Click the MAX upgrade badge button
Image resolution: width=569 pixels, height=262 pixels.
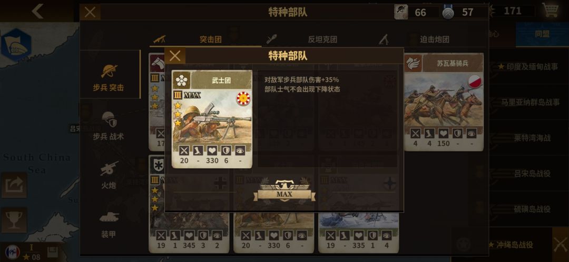[x=284, y=190]
